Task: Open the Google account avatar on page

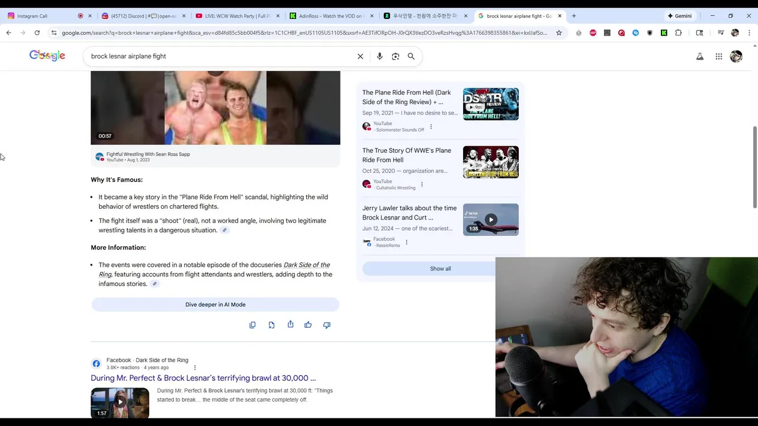Action: point(736,56)
